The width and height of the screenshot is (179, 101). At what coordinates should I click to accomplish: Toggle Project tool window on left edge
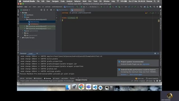pos(18,12)
